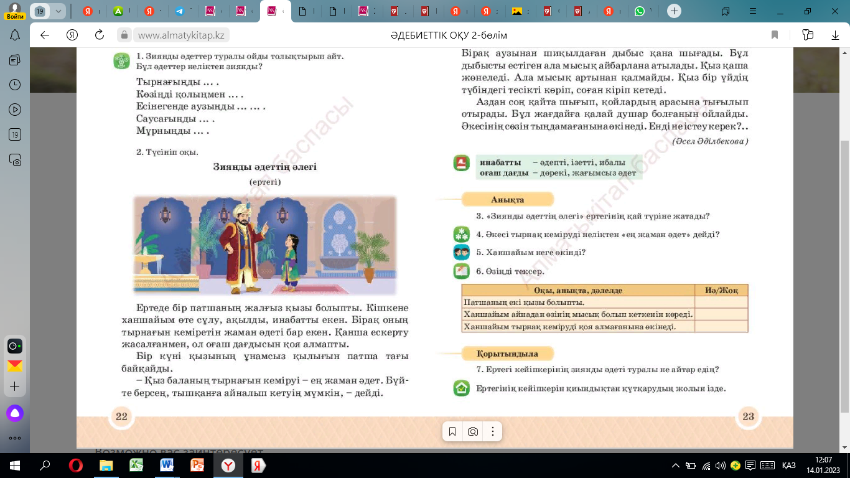Click the 'Иә/Жоқ' column header
Screen dimensions: 850x478
tap(721, 291)
